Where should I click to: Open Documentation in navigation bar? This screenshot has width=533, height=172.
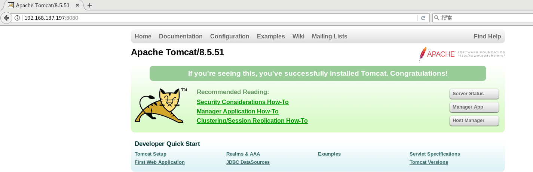click(x=181, y=37)
